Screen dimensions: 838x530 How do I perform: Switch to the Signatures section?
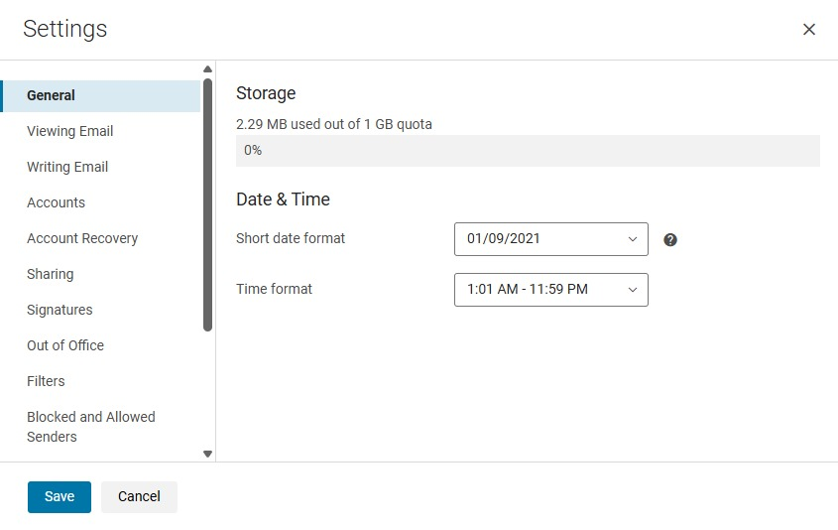tap(60, 310)
